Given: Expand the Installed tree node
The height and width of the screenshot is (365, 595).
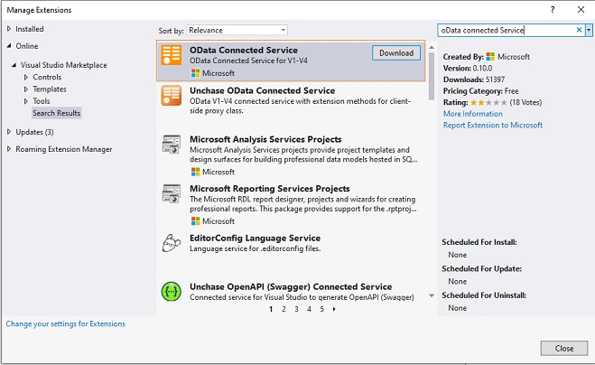Looking at the screenshot, I should (9, 29).
